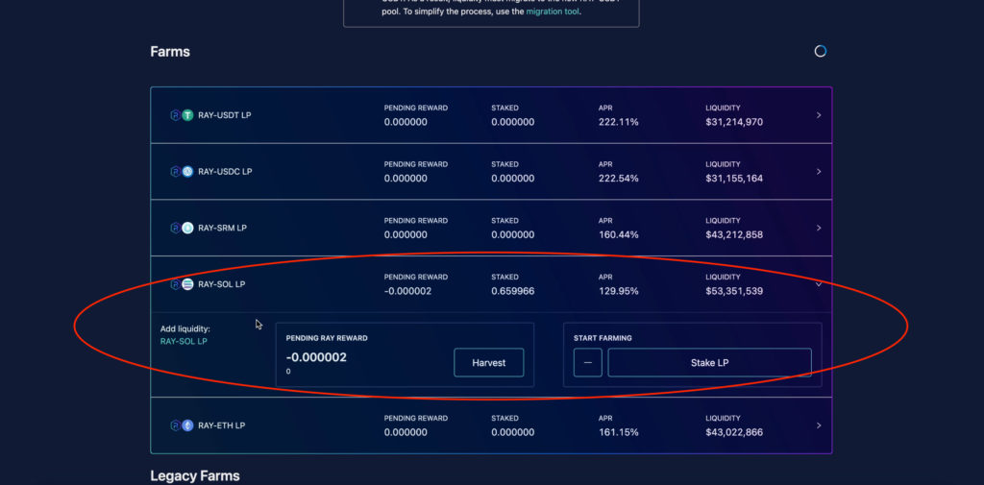Click the RAY-SRM LP token pair icon
Image resolution: width=984 pixels, height=485 pixels.
coord(182,228)
